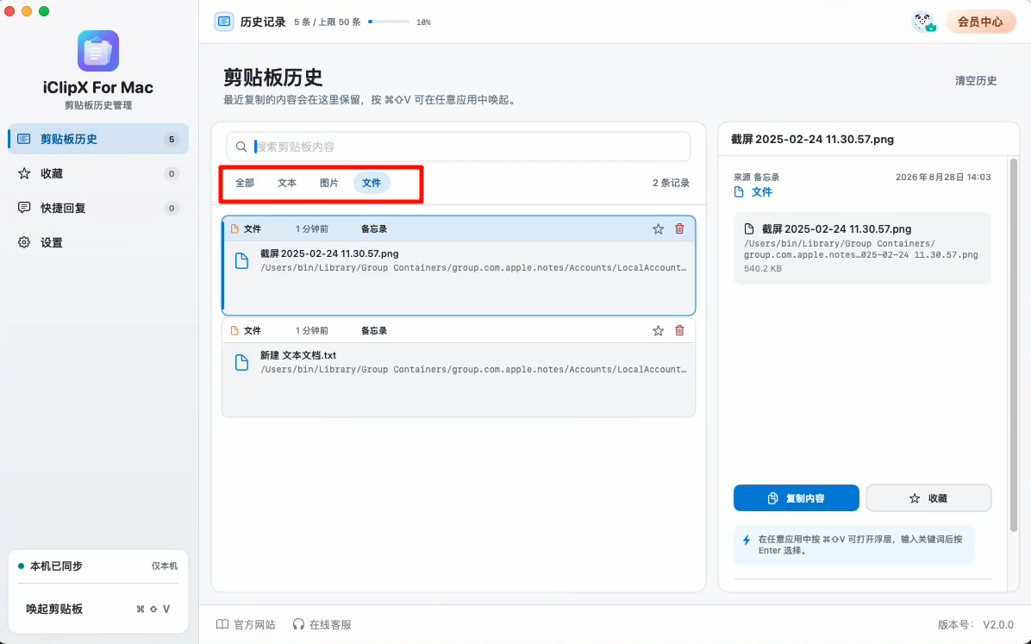Click the 文件 type icon in detail panel
The image size is (1031, 644).
click(x=739, y=192)
